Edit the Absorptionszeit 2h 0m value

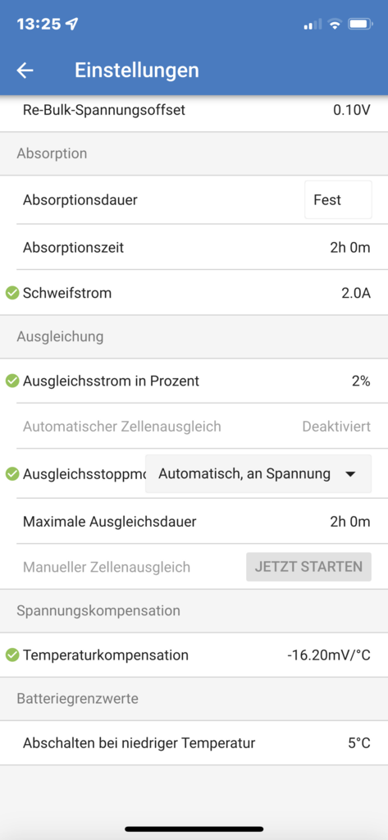click(x=350, y=248)
